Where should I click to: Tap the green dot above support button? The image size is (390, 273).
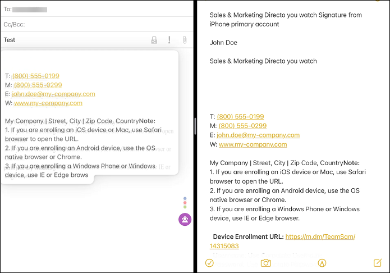click(185, 207)
